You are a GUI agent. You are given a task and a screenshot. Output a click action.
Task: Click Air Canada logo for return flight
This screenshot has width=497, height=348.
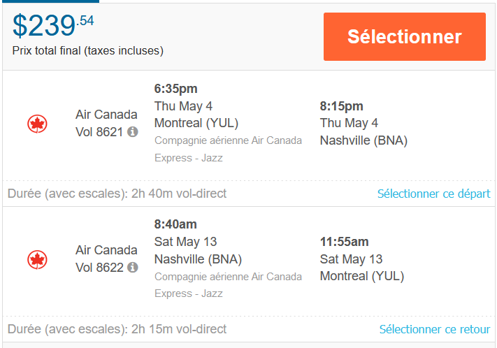(38, 259)
